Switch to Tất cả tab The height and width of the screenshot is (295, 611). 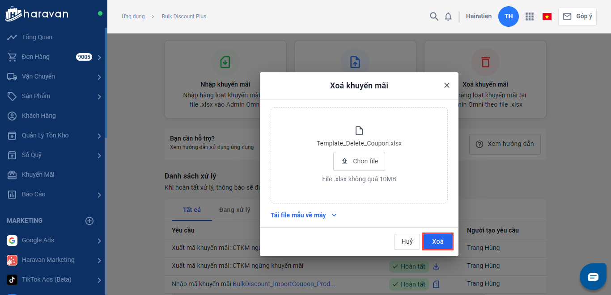192,210
